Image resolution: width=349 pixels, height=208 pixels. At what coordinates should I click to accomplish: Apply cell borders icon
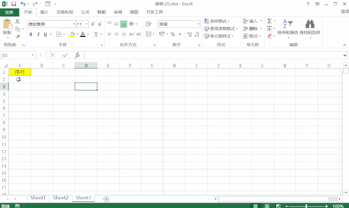tap(59, 34)
